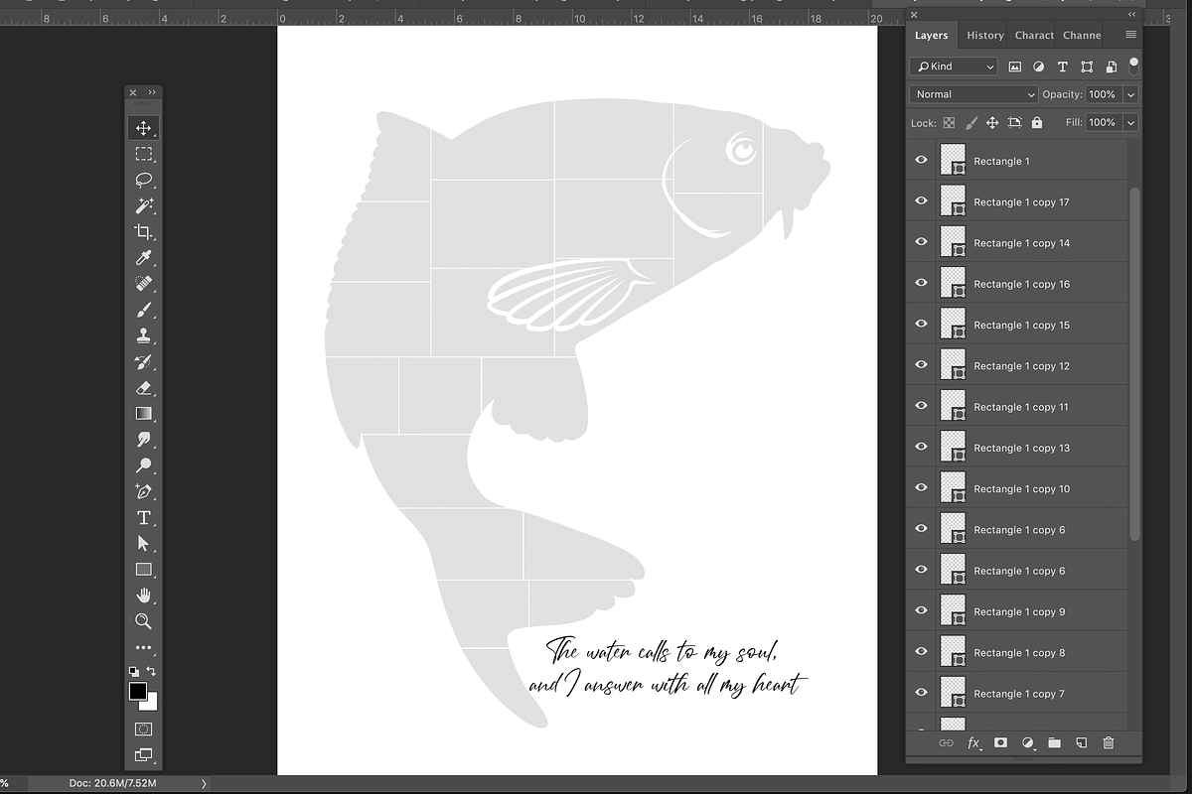Hide the Rectangle 1 copy 9 layer
The width and height of the screenshot is (1192, 794).
pos(921,611)
